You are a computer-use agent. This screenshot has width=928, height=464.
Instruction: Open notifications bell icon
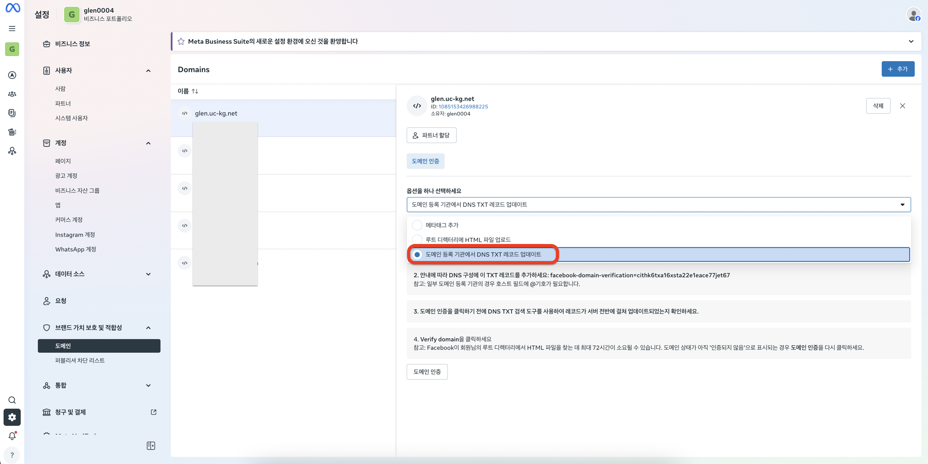point(12,436)
